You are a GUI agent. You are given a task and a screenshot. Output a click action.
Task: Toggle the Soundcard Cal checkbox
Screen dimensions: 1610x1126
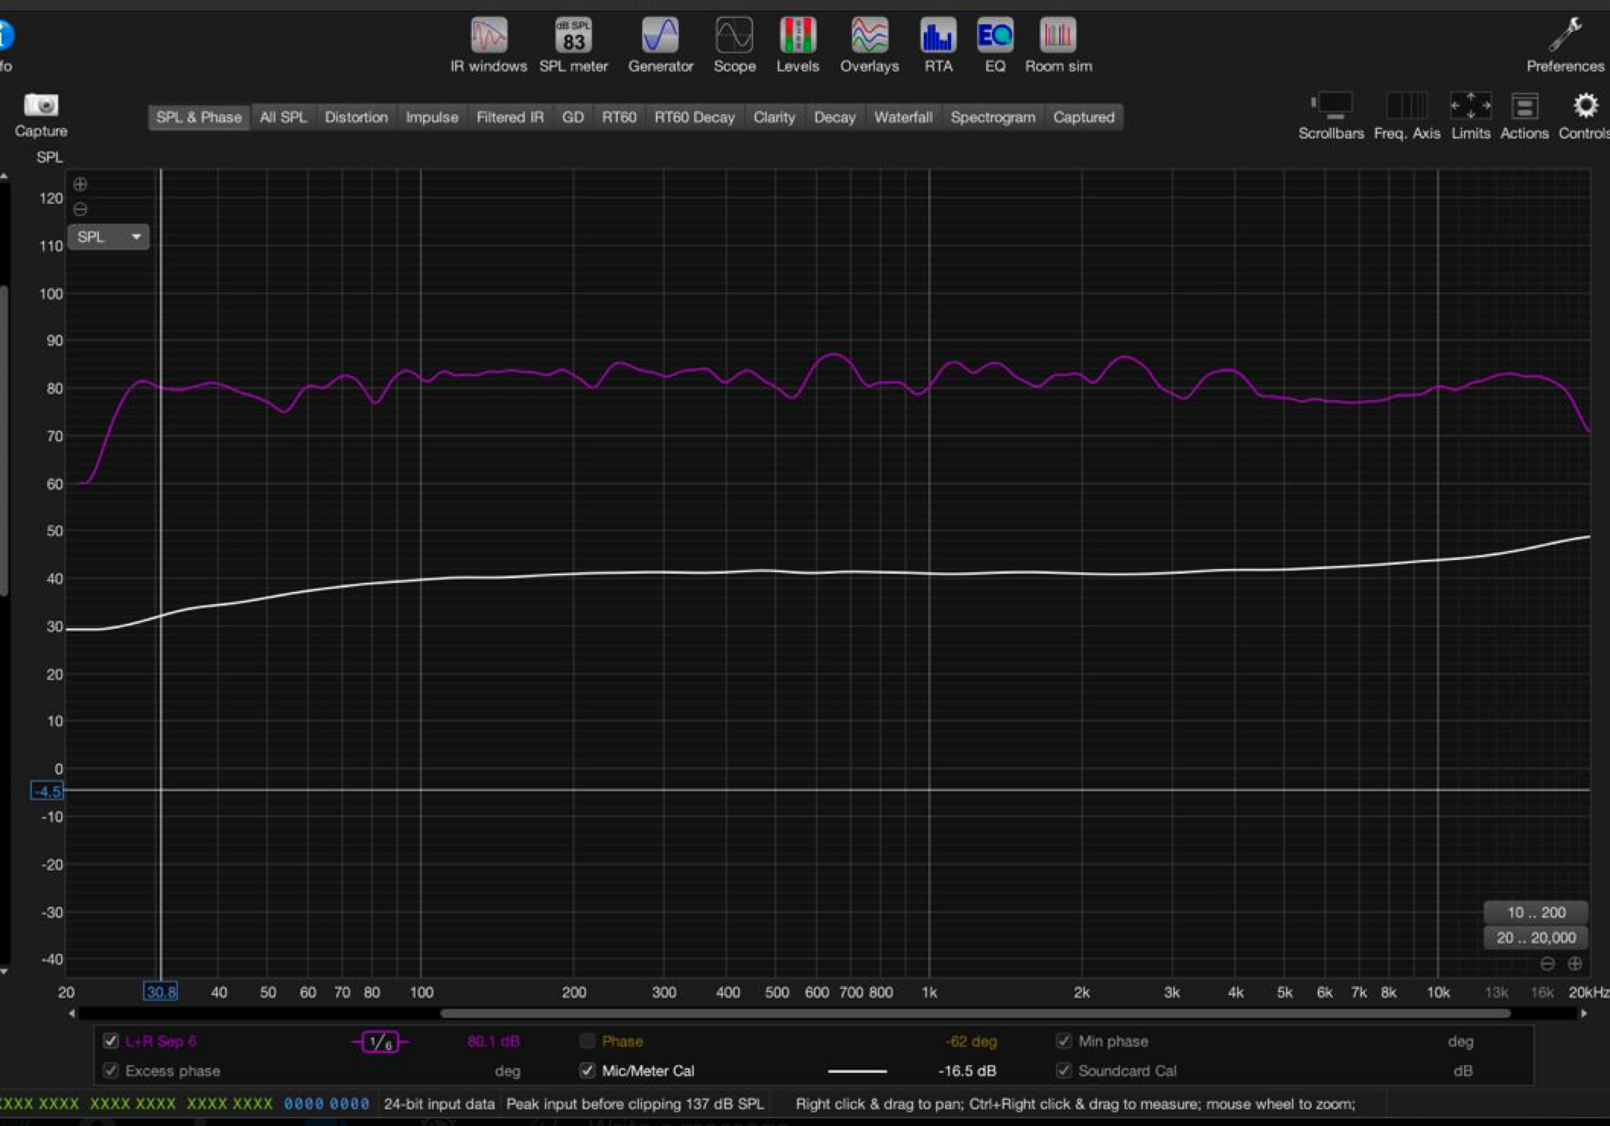click(x=1063, y=1070)
